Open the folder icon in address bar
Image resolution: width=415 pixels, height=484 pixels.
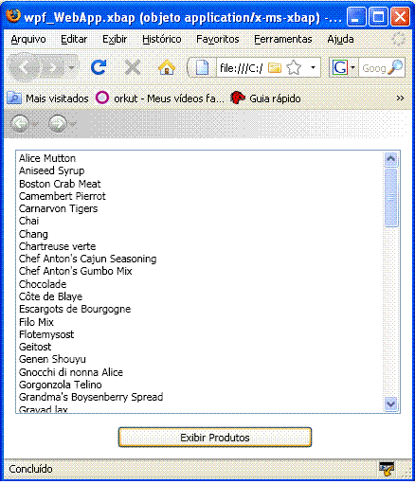tap(275, 67)
